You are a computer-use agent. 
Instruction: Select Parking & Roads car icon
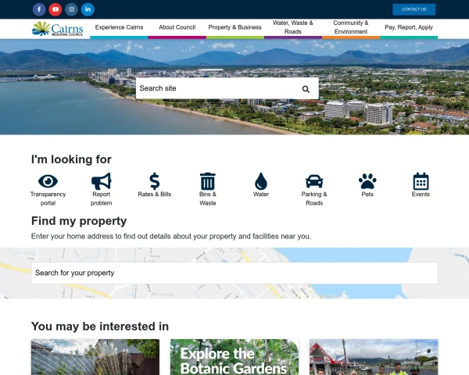tap(314, 181)
